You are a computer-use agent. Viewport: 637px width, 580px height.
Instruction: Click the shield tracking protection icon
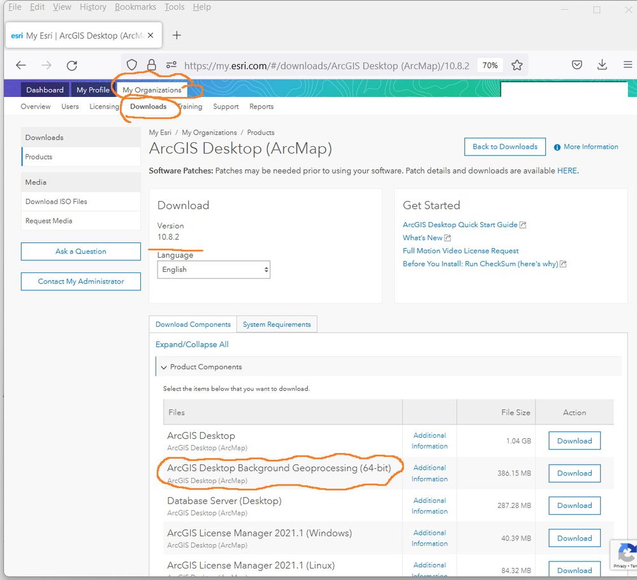click(x=131, y=65)
